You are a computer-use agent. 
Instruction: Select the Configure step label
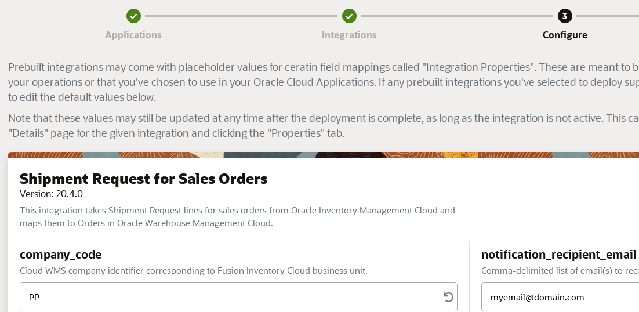click(565, 35)
